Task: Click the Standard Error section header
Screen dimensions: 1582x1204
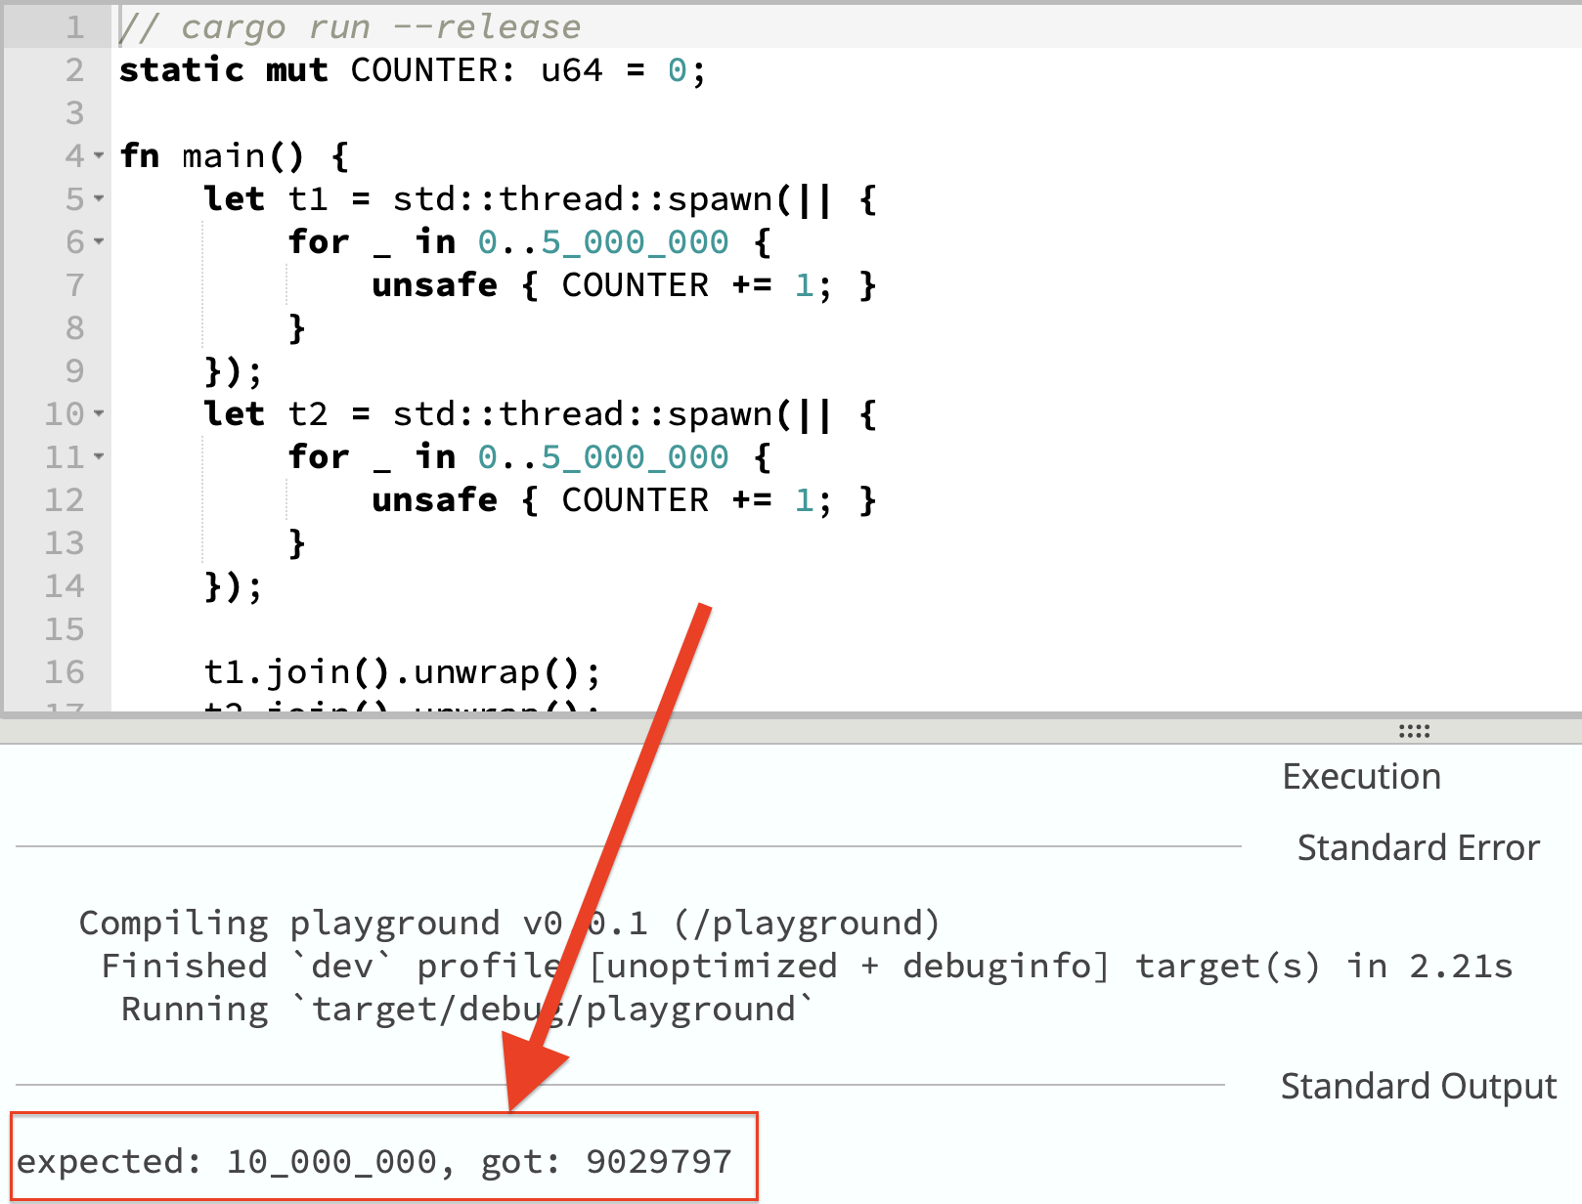Action: [1417, 847]
